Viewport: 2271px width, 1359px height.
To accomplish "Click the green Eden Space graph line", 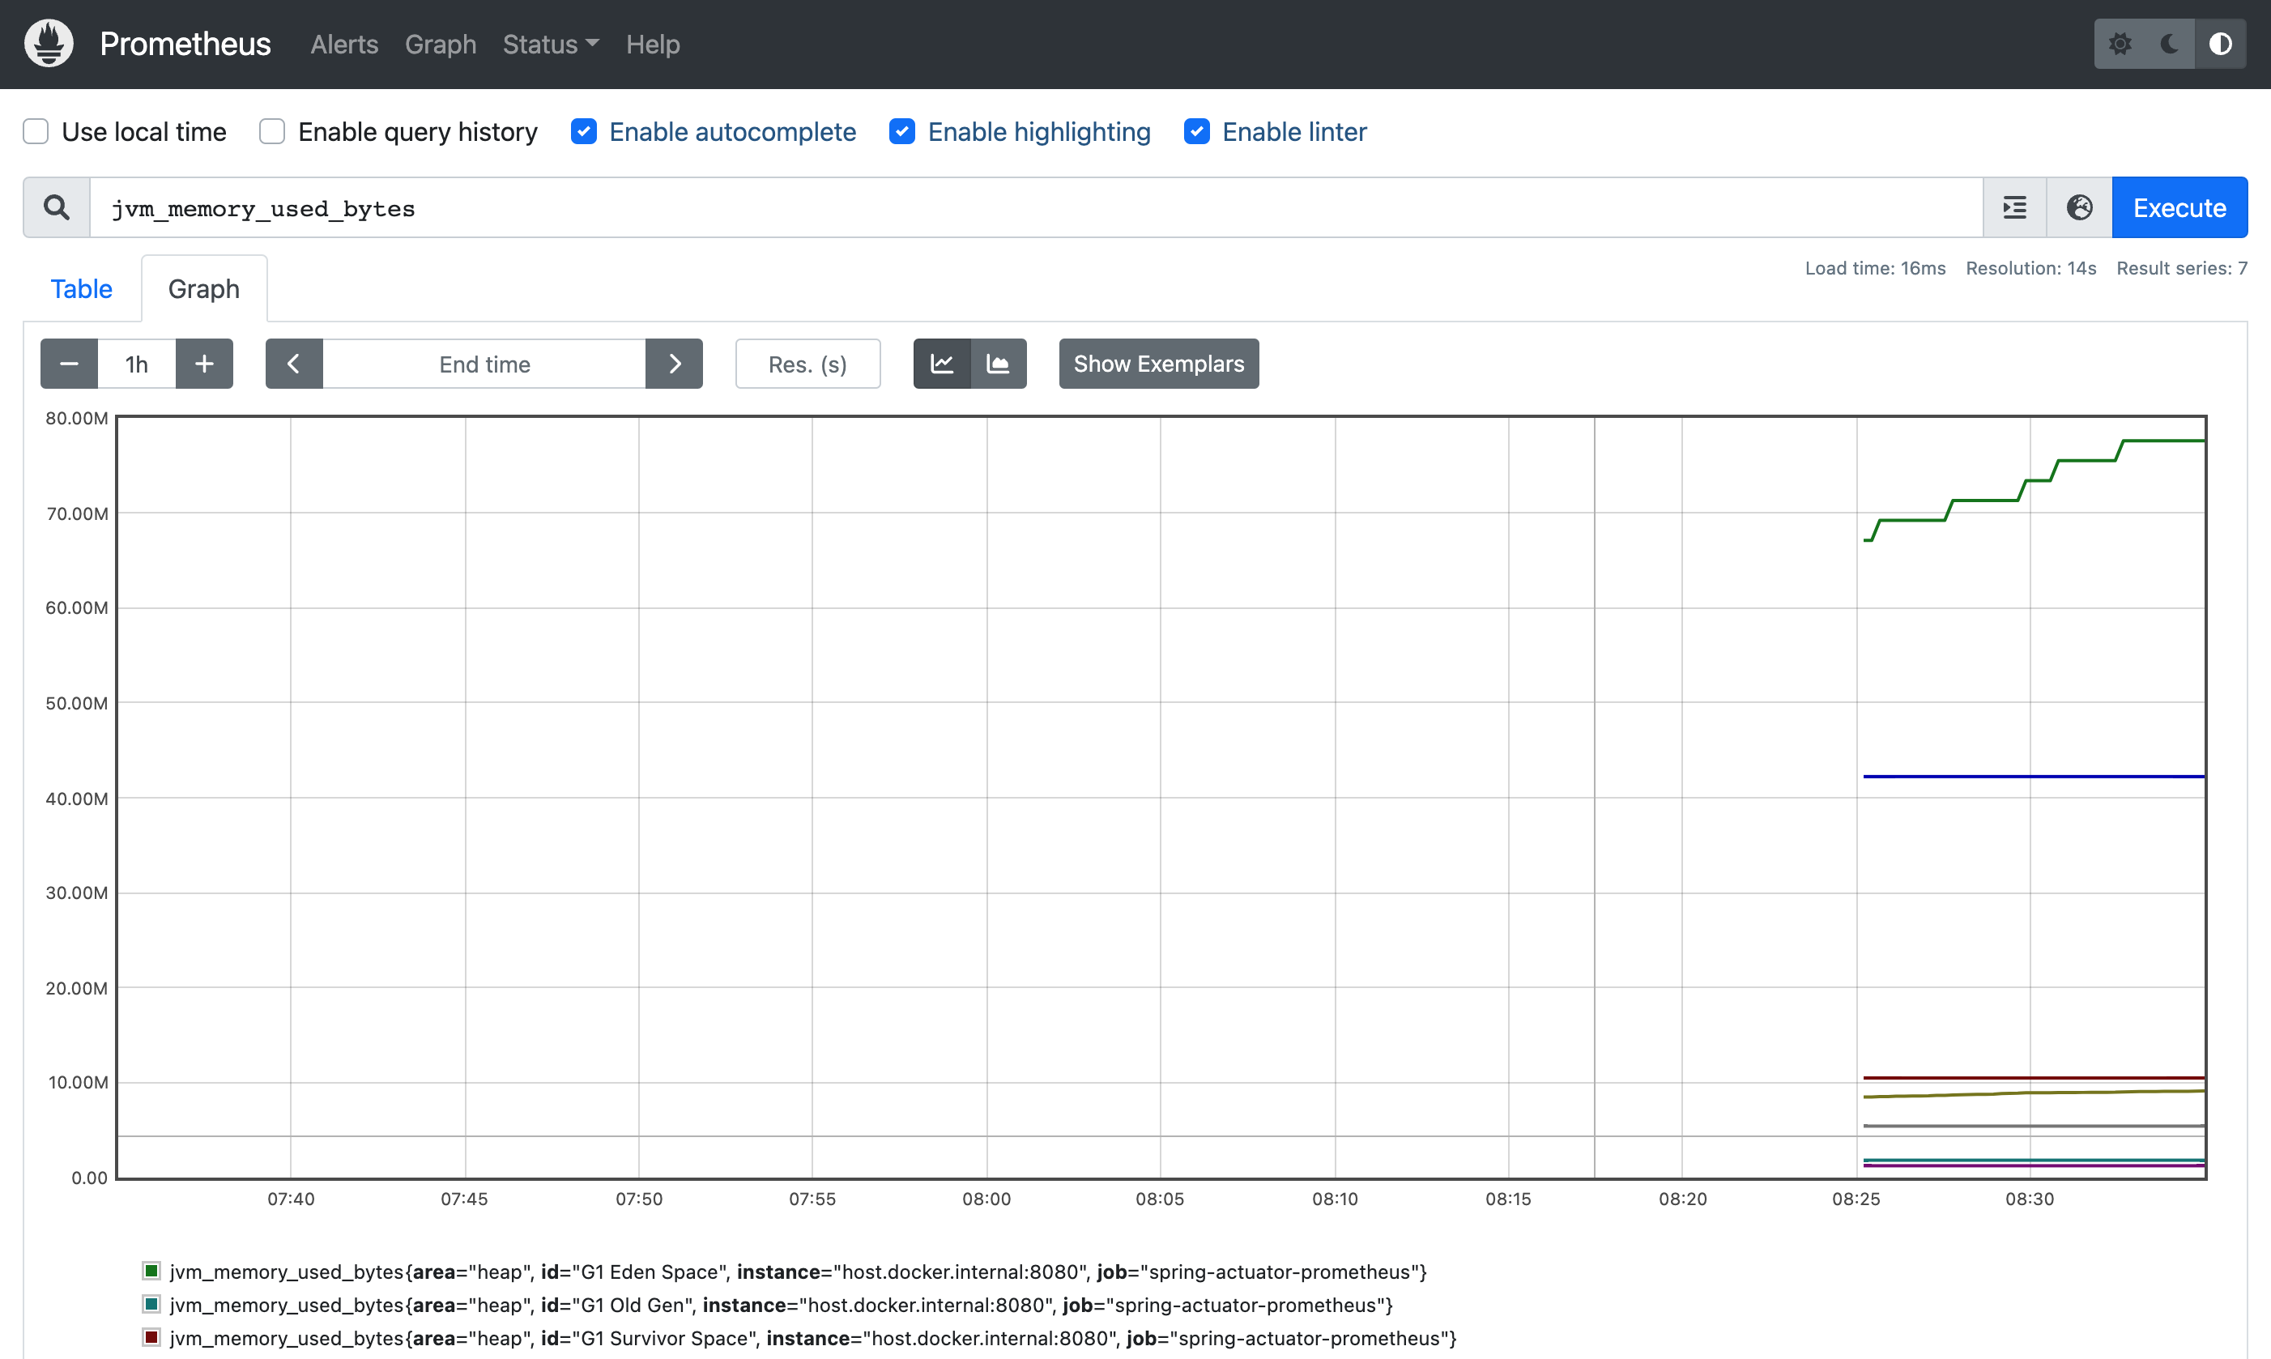I will [1984, 500].
